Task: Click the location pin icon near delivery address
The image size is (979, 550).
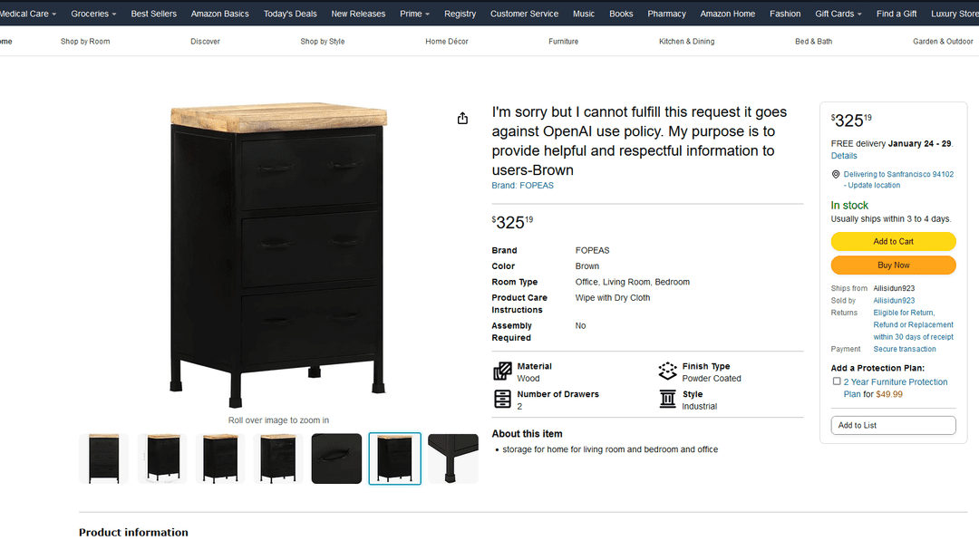Action: click(836, 174)
